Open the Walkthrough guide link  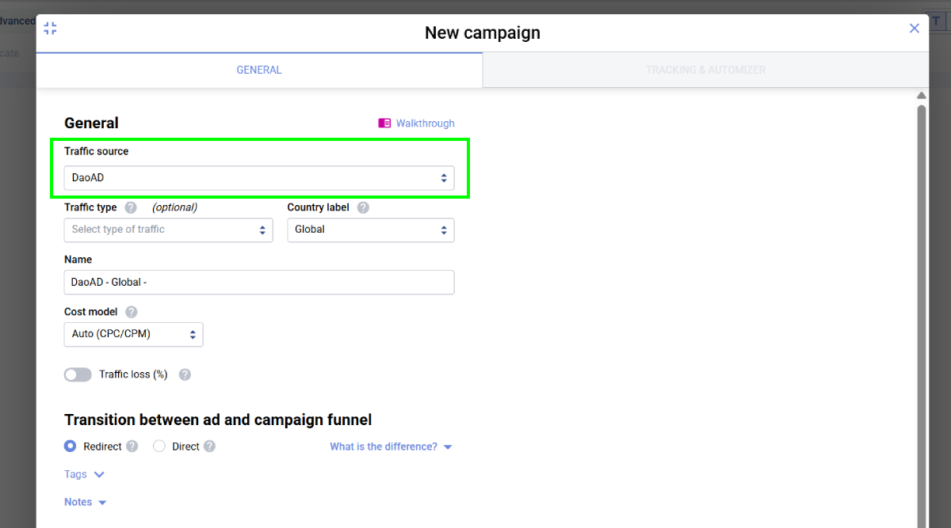tap(425, 123)
